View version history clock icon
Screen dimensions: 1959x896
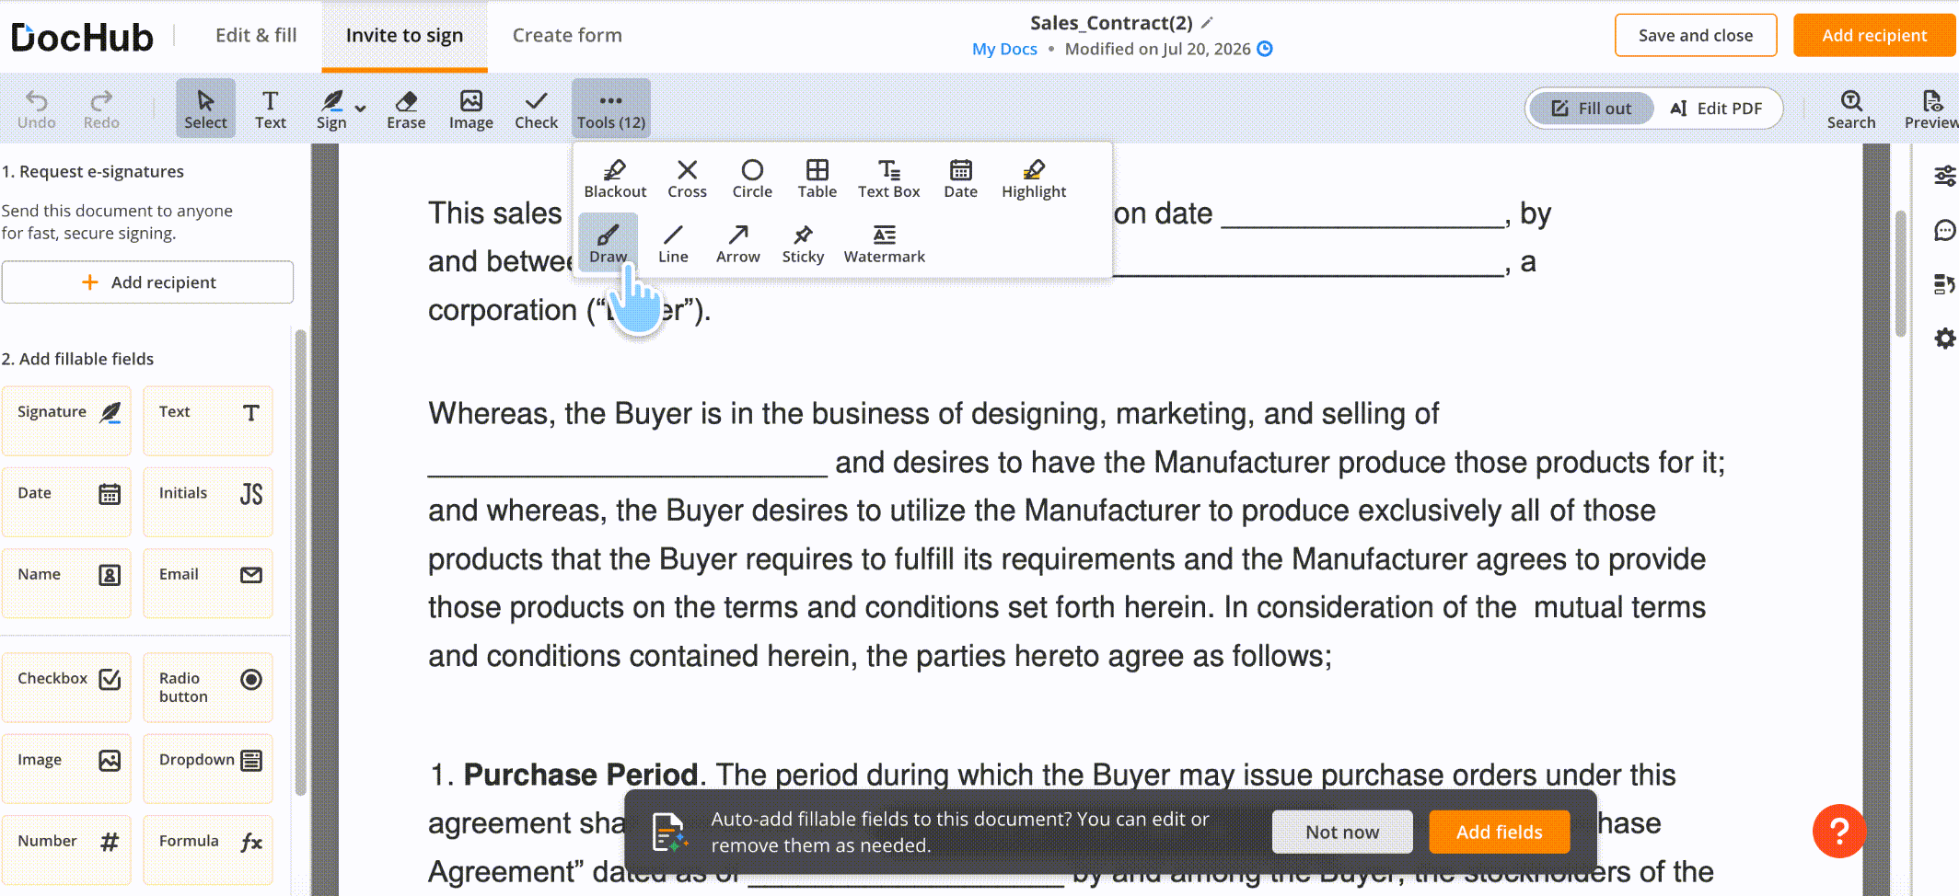point(1265,49)
